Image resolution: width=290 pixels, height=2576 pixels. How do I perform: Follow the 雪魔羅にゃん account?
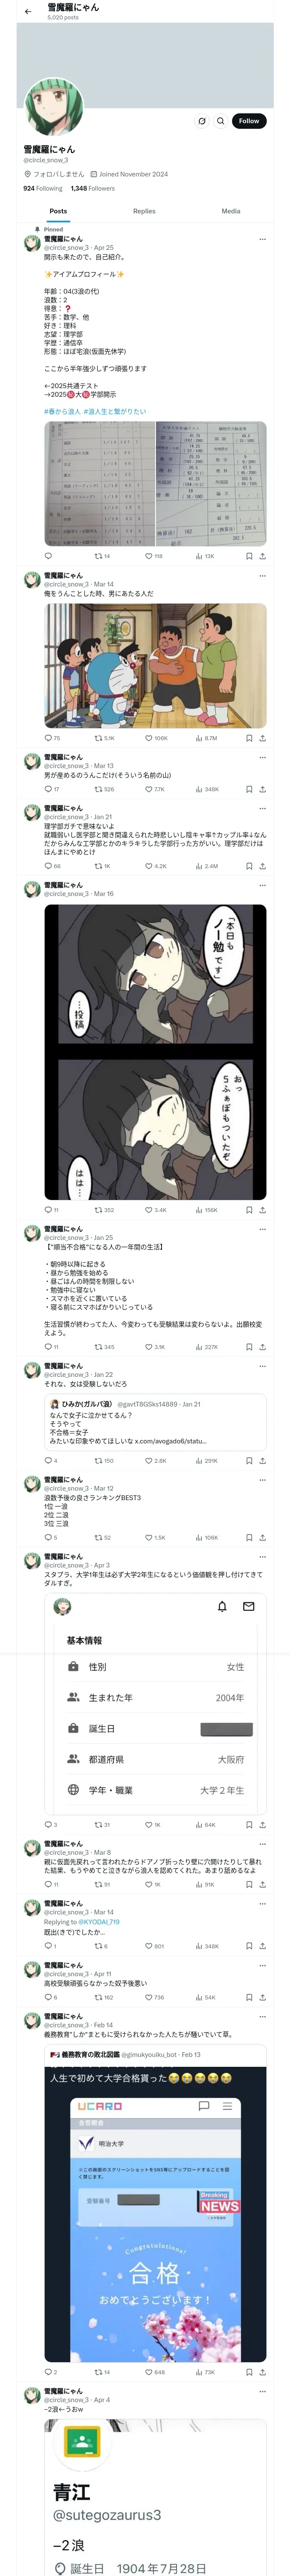[249, 121]
